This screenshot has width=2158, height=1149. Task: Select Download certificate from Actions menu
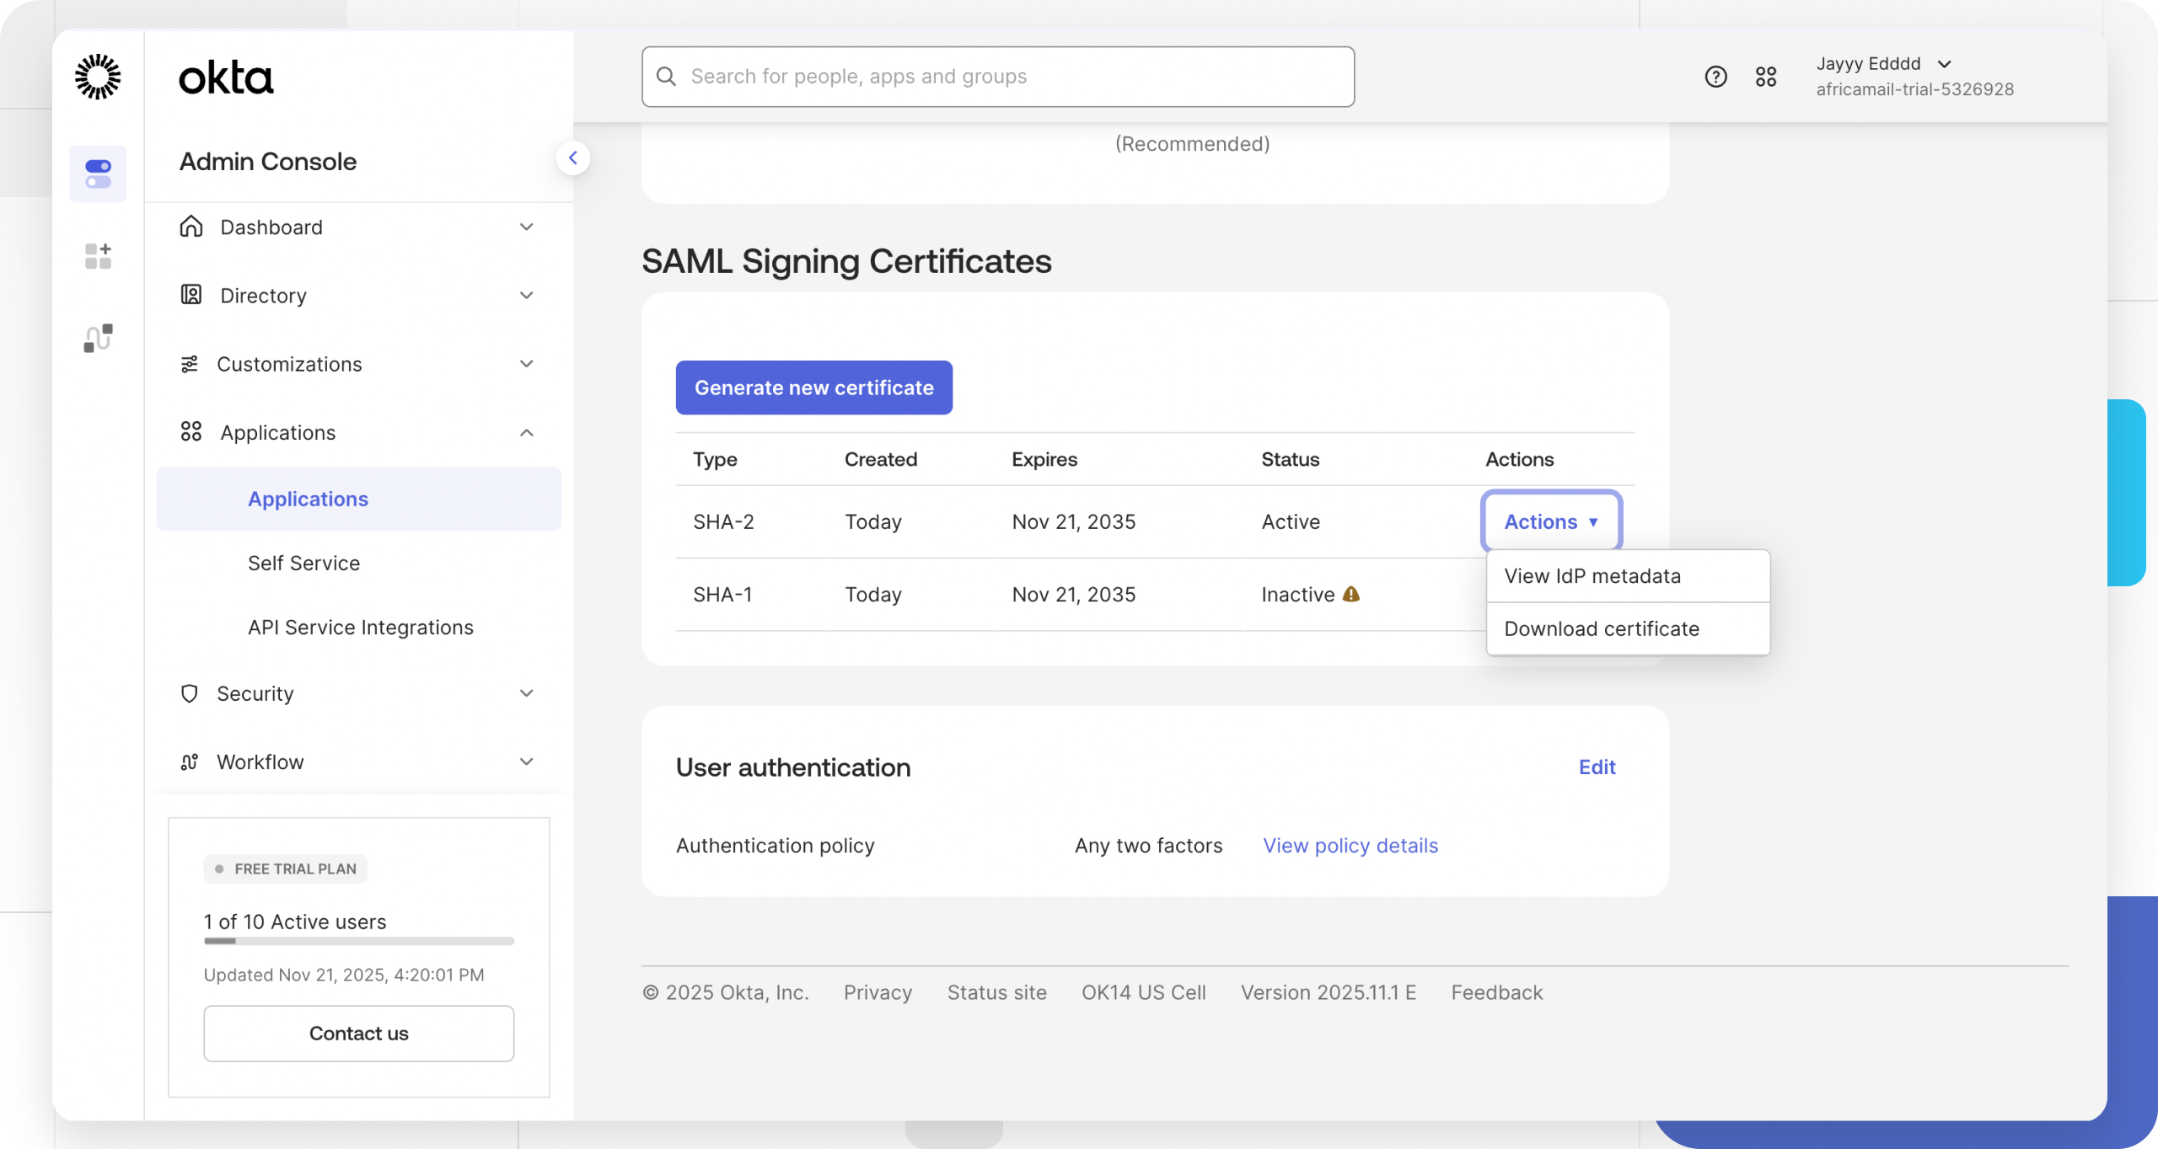pos(1601,628)
